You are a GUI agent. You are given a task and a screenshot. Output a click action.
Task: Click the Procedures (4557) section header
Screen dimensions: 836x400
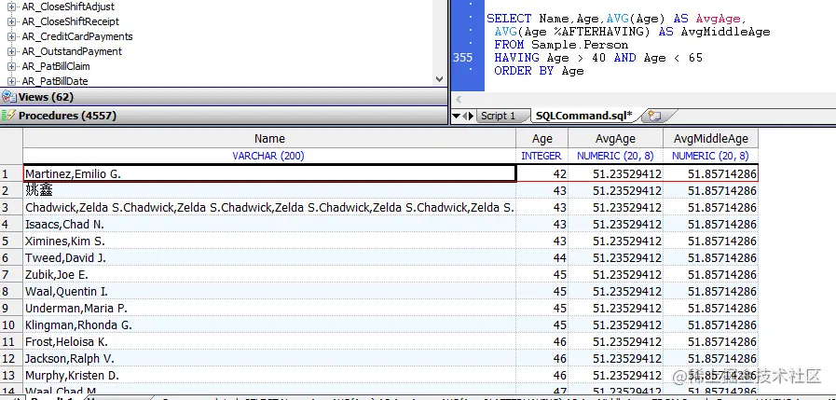[224, 116]
